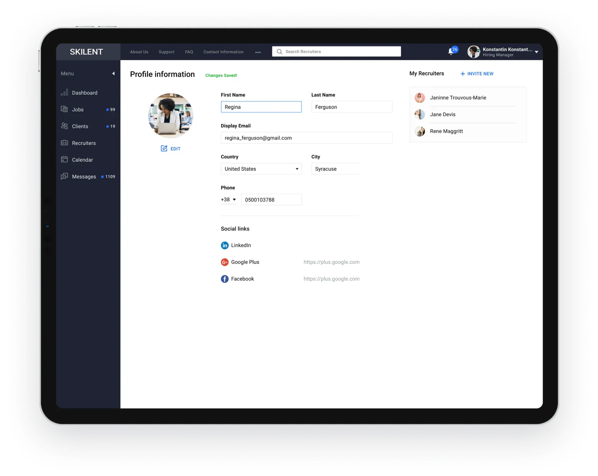Open Contact Information in top nav
The height and width of the screenshot is (476, 598).
tap(223, 52)
